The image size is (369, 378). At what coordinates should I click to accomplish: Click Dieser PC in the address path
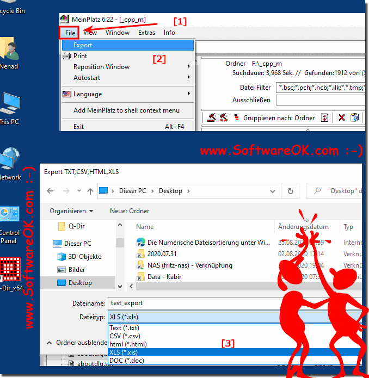133,191
